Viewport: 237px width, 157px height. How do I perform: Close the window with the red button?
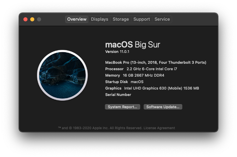(x=25, y=19)
